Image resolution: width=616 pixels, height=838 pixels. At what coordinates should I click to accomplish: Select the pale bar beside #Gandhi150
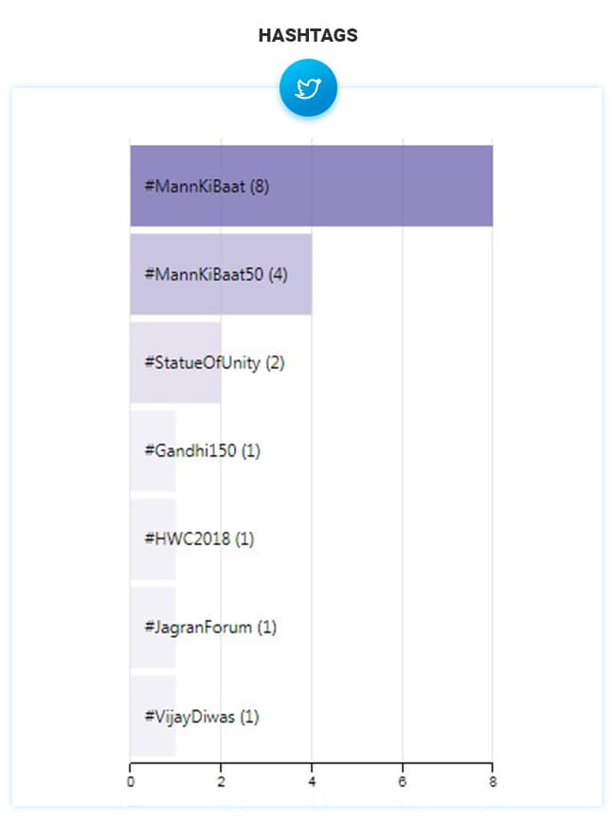coord(136,451)
